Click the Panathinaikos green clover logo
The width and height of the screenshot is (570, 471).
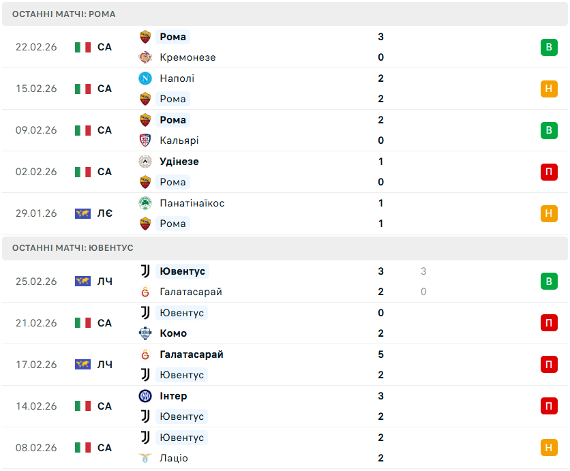pyautogui.click(x=145, y=203)
